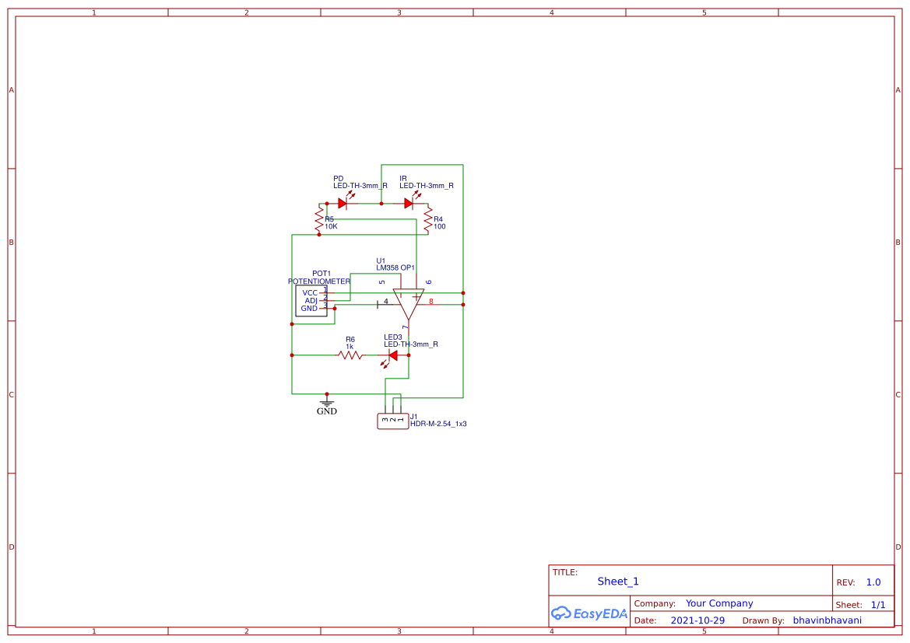This screenshot has width=910, height=643.
Task: Select the IR LED symbol
Action: point(409,203)
